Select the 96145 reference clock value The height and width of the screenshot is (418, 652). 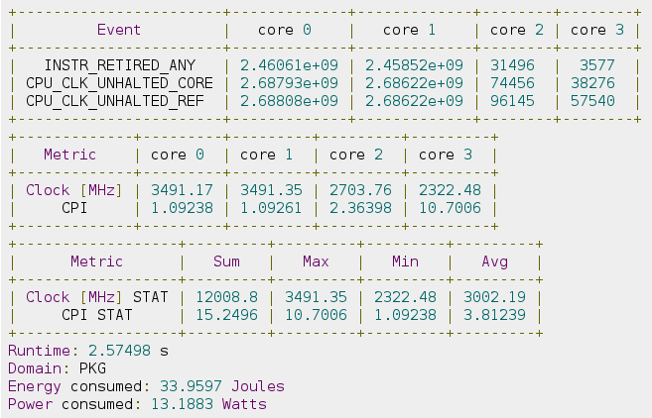515,100
